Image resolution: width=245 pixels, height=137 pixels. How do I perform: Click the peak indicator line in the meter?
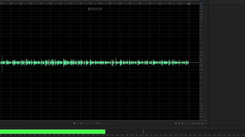144,132
